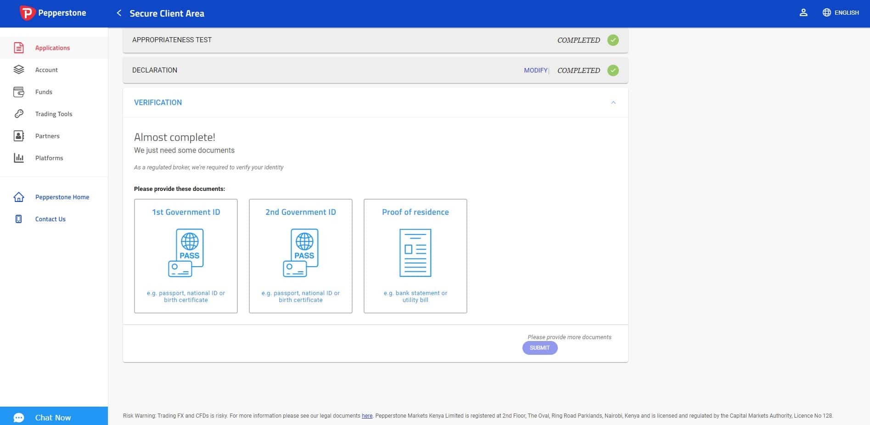Open the legal documents 'here' link
The width and height of the screenshot is (870, 425).
pos(367,416)
